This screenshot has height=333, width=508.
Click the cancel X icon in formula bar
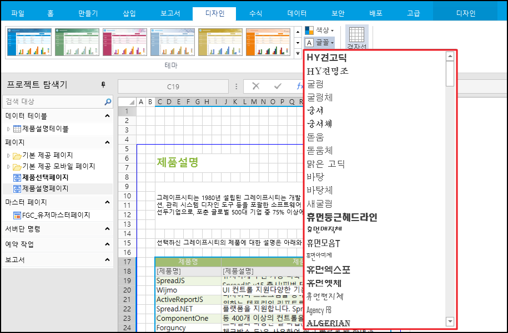point(255,86)
